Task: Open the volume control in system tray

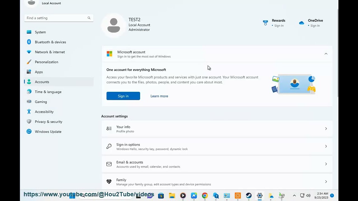Action: click(308, 196)
